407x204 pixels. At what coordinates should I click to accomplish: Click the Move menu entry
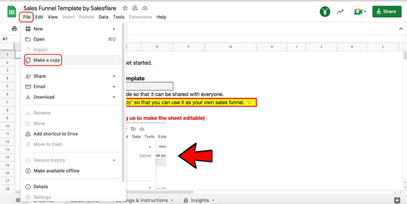tap(71, 124)
